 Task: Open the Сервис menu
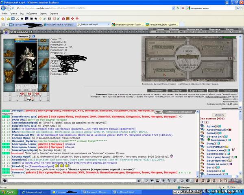[43, 13]
